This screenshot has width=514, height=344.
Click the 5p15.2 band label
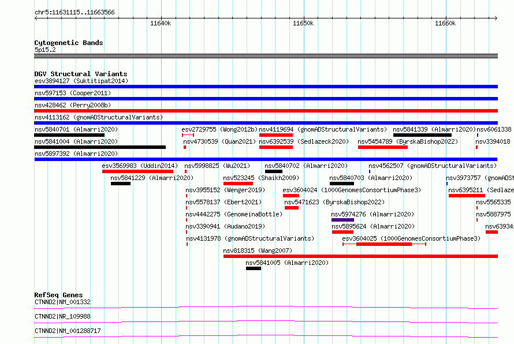[x=45, y=50]
